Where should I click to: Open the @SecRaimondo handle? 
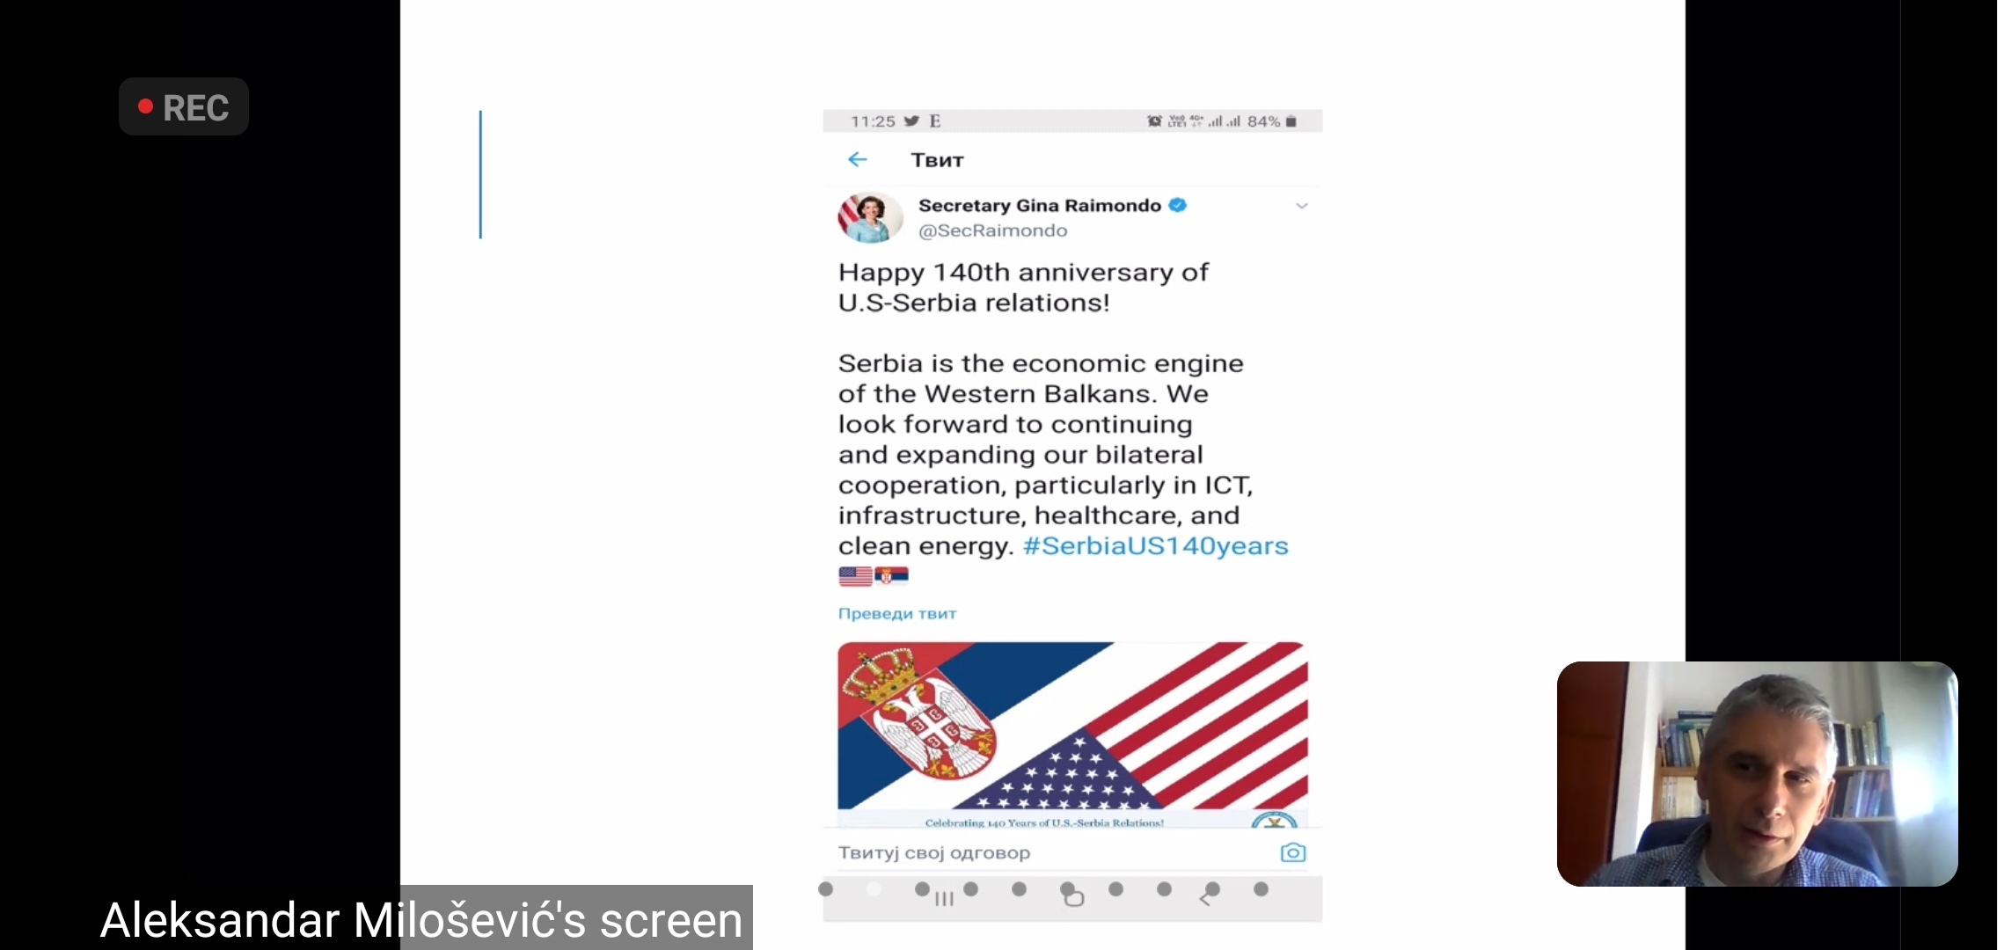tap(992, 230)
